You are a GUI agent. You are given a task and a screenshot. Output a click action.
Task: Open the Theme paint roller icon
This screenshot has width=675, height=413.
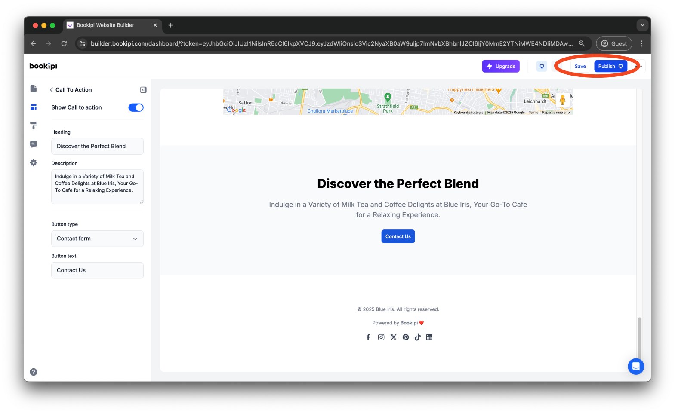(34, 126)
